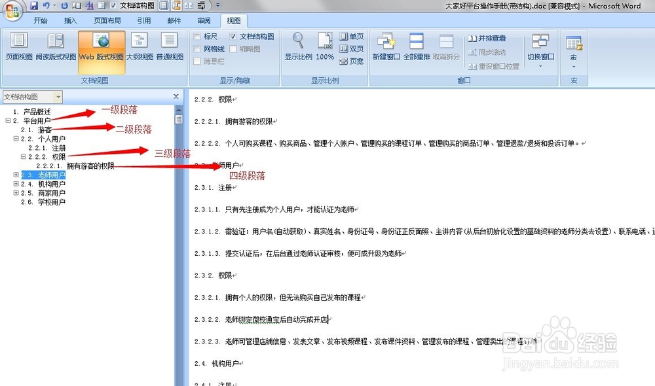Toggle the 缩略图 thumbnails checkbox

(233, 49)
